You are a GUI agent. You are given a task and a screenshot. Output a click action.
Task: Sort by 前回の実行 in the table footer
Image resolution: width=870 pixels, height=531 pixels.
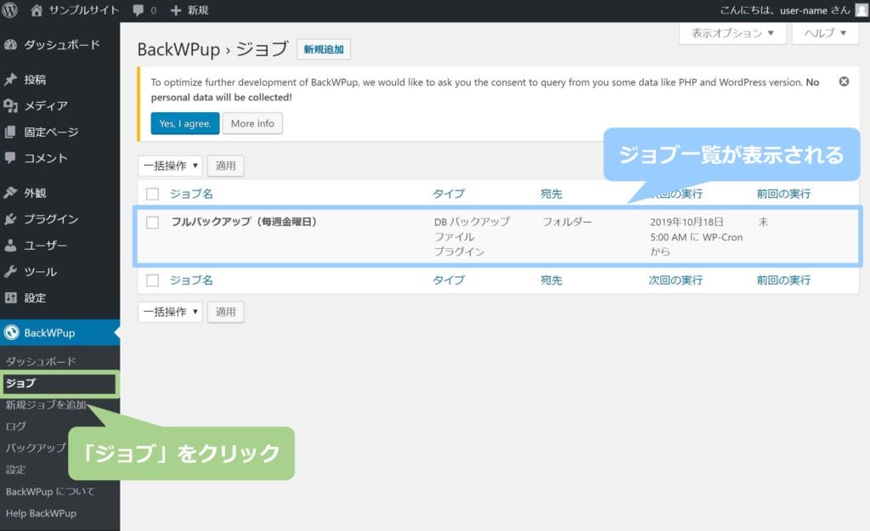click(x=783, y=280)
